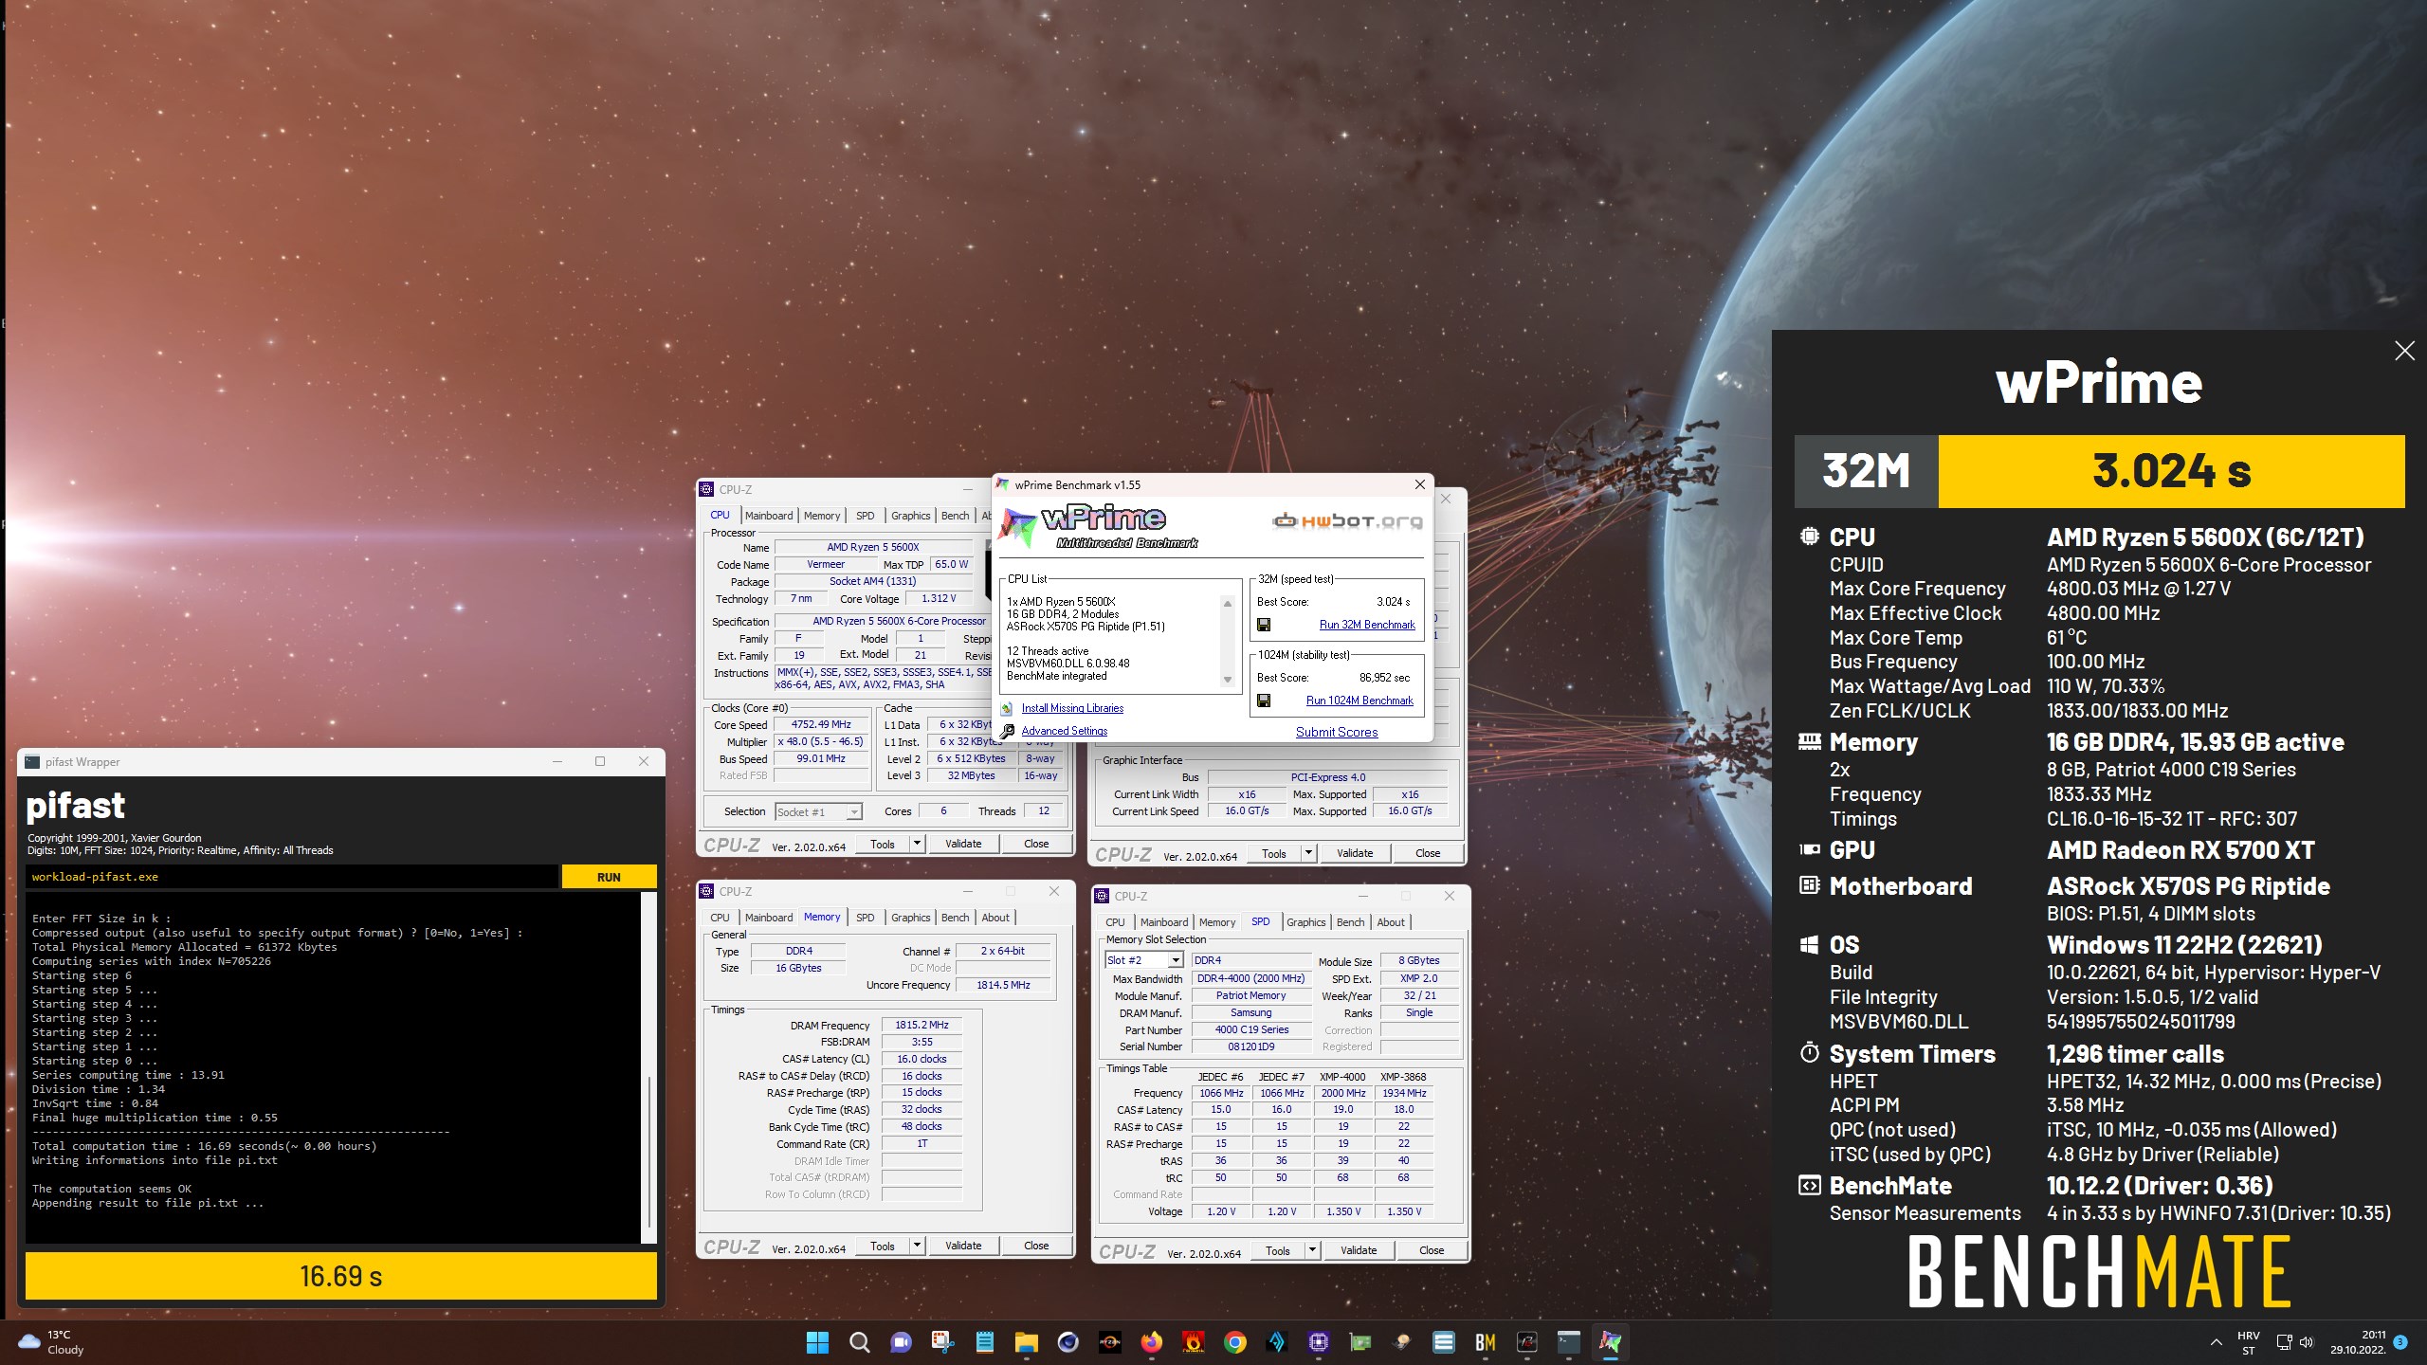The height and width of the screenshot is (1365, 2427).
Task: Open the BenchMate BM taskbar icon
Action: click(1485, 1341)
